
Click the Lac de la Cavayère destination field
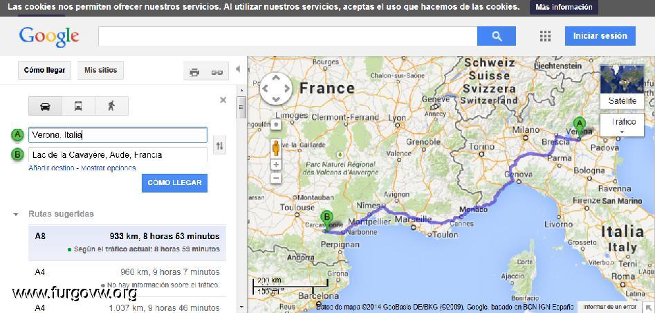click(118, 155)
